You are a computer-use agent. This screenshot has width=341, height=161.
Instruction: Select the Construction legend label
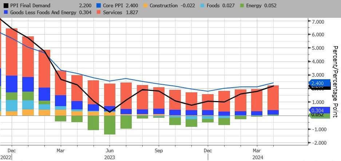tap(163, 5)
